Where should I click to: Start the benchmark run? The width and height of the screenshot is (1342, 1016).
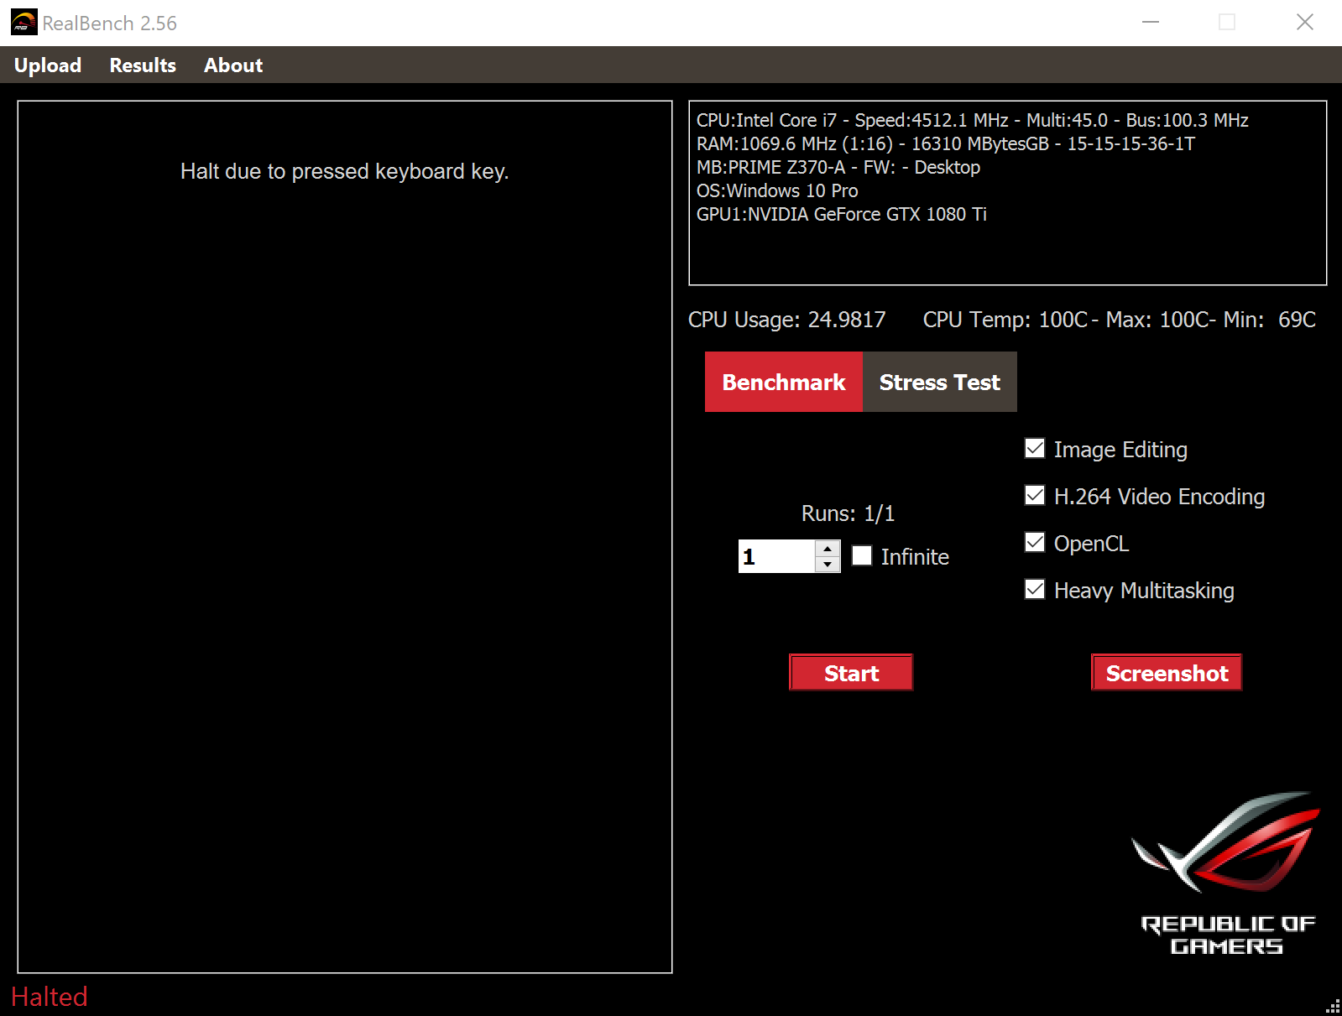click(x=851, y=673)
